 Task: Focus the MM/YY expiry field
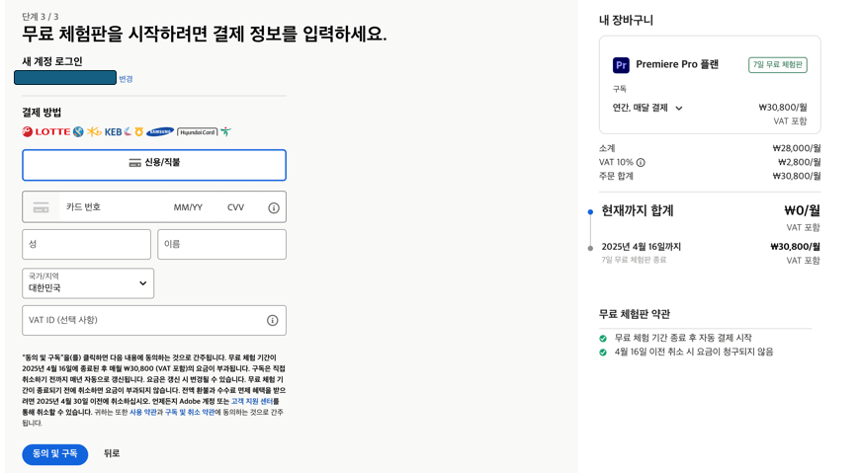[x=188, y=207]
